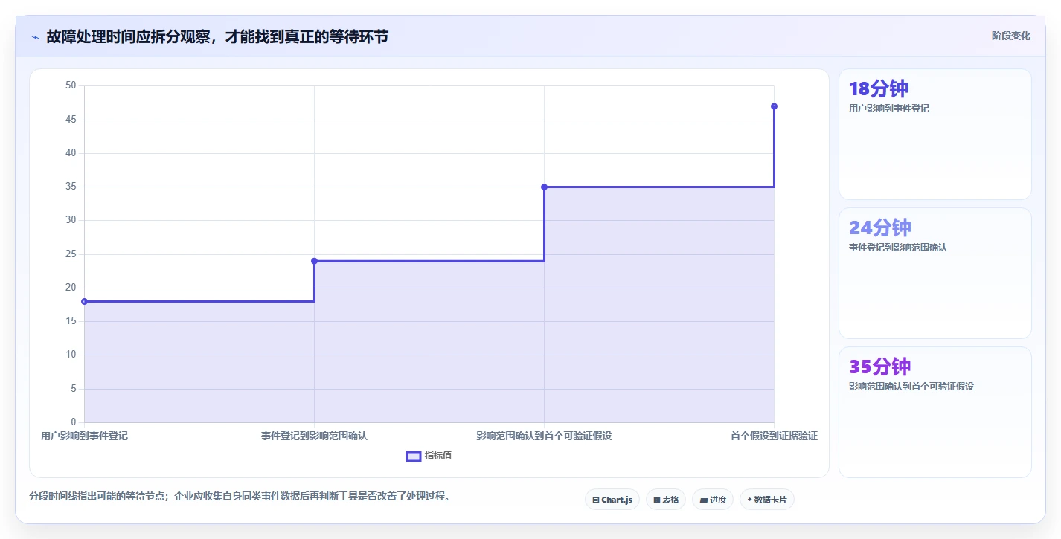Viewport: 1061px width, 539px height.
Task: Click the y-axis tick label 10
Action: pyautogui.click(x=71, y=355)
